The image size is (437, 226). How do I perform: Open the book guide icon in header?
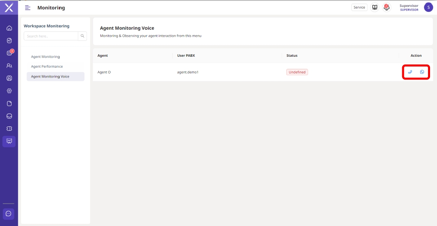tap(375, 7)
